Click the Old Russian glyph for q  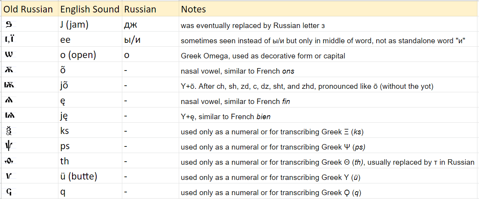click(x=9, y=192)
